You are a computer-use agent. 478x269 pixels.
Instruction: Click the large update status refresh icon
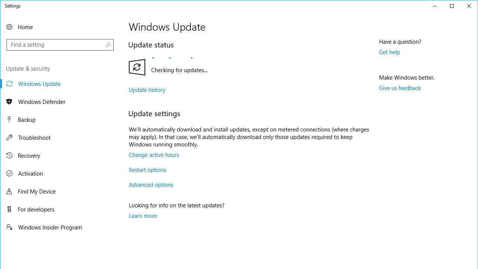pos(137,67)
